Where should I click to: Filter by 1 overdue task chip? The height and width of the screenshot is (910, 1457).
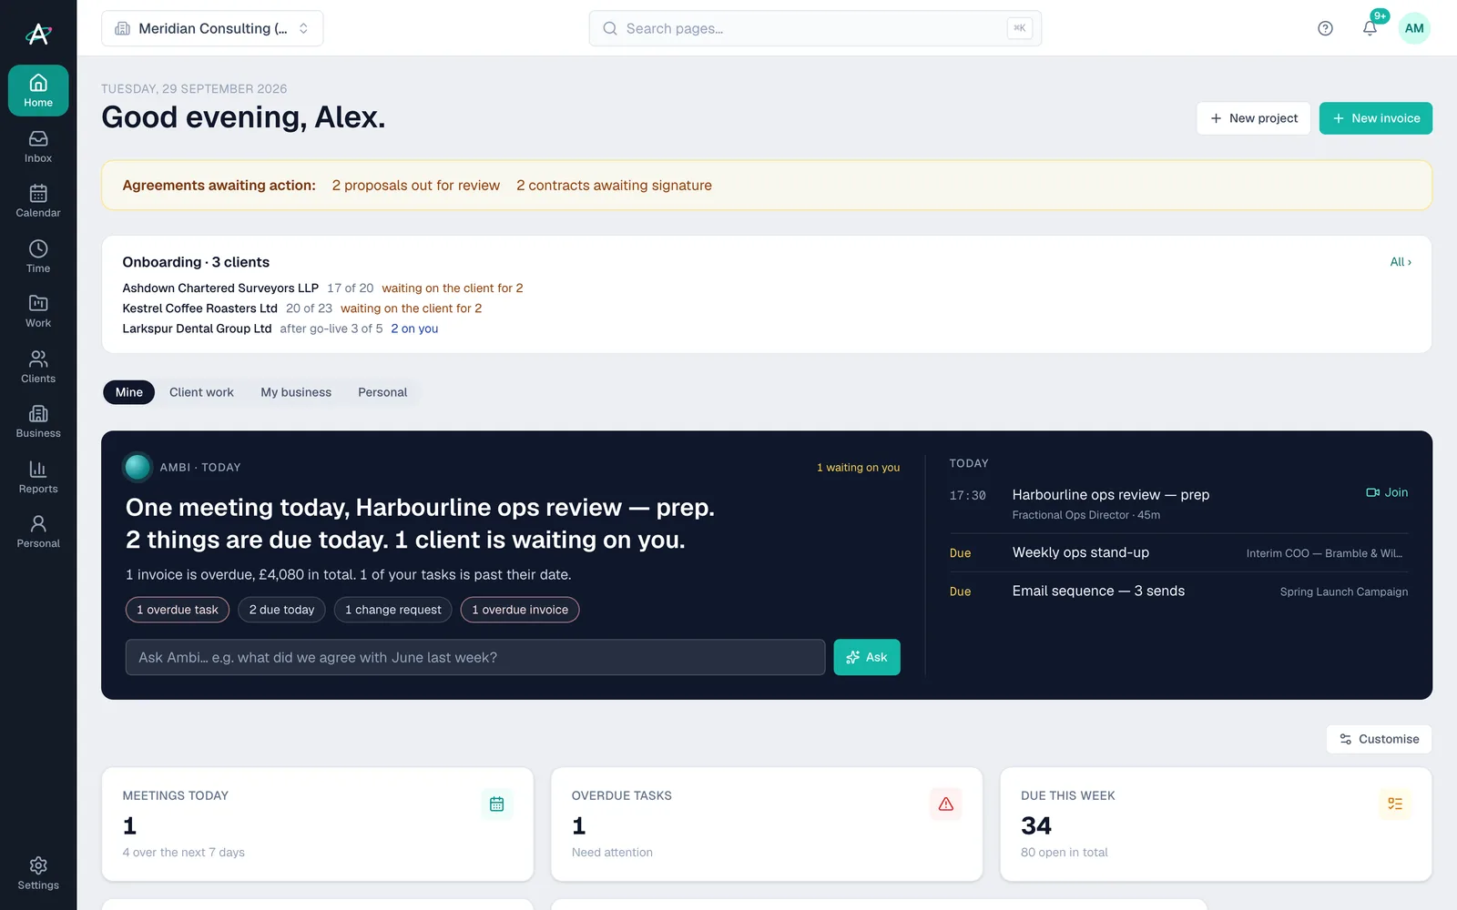point(178,610)
